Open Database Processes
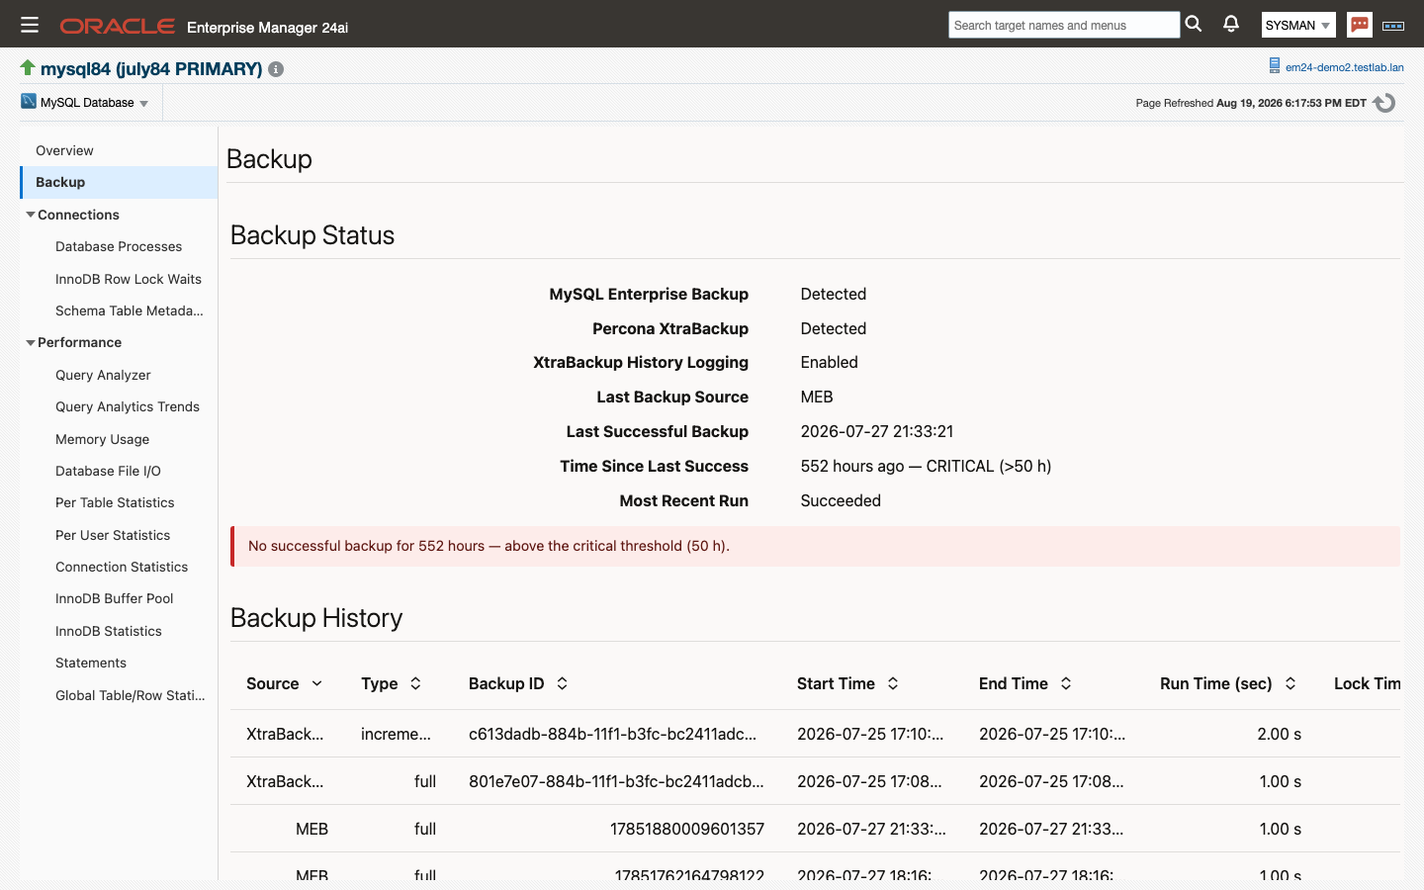The width and height of the screenshot is (1424, 890). pyautogui.click(x=119, y=246)
